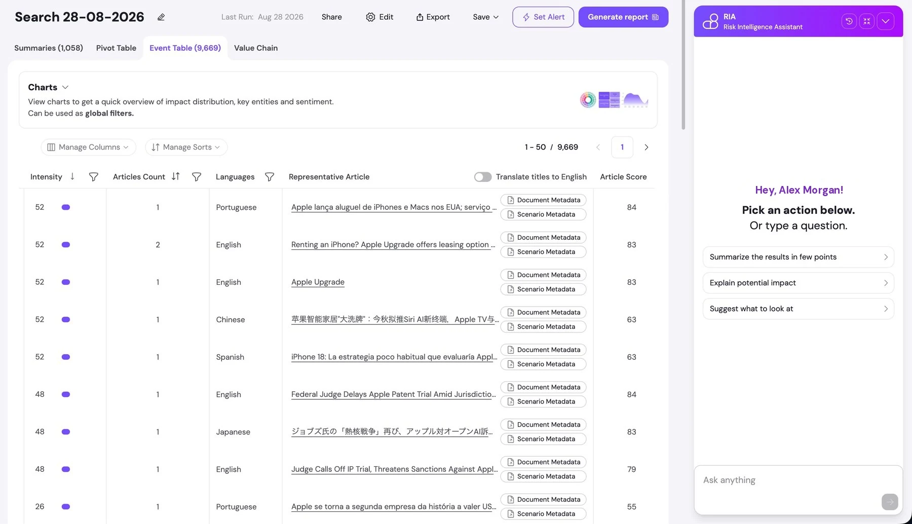
Task: Click the previous page arrow
Action: pyautogui.click(x=598, y=147)
